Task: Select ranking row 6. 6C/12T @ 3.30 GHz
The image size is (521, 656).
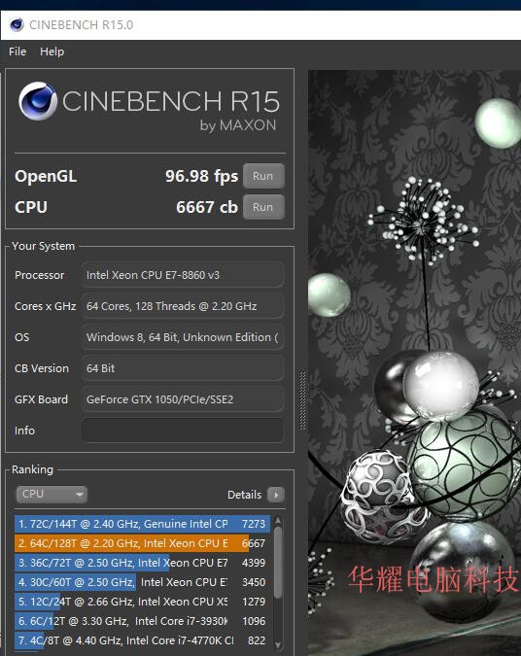Action: point(142,621)
